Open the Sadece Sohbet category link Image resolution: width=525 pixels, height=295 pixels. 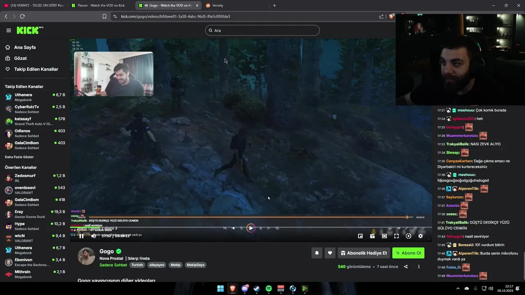[x=113, y=265]
